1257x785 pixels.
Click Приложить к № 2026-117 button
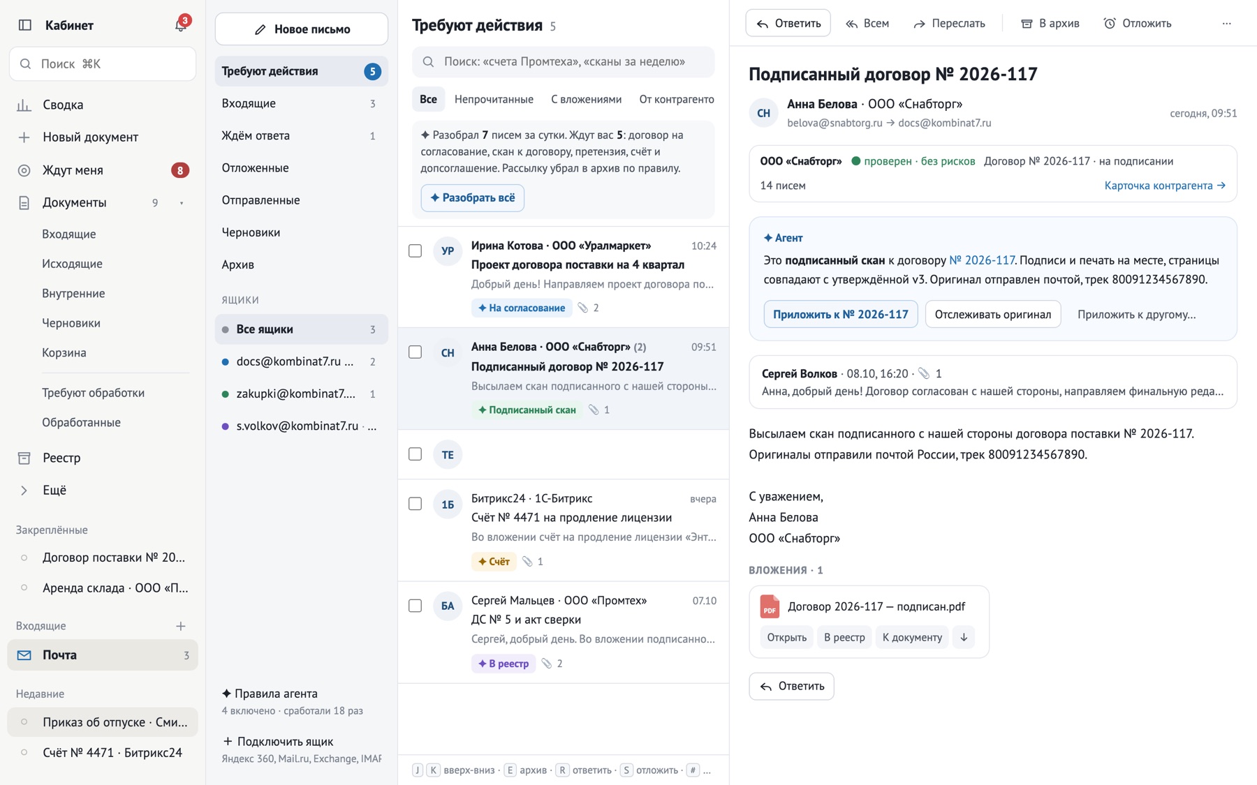click(840, 314)
